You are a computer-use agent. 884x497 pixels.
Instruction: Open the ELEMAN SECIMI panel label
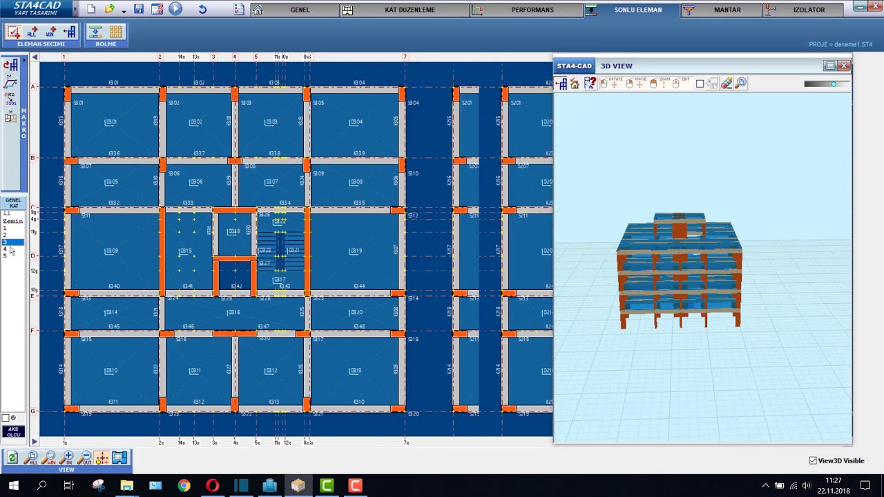click(x=41, y=44)
